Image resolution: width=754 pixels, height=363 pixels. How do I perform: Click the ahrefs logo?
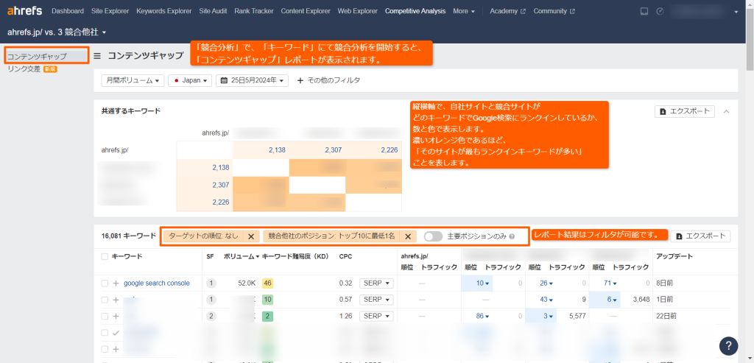[24, 10]
